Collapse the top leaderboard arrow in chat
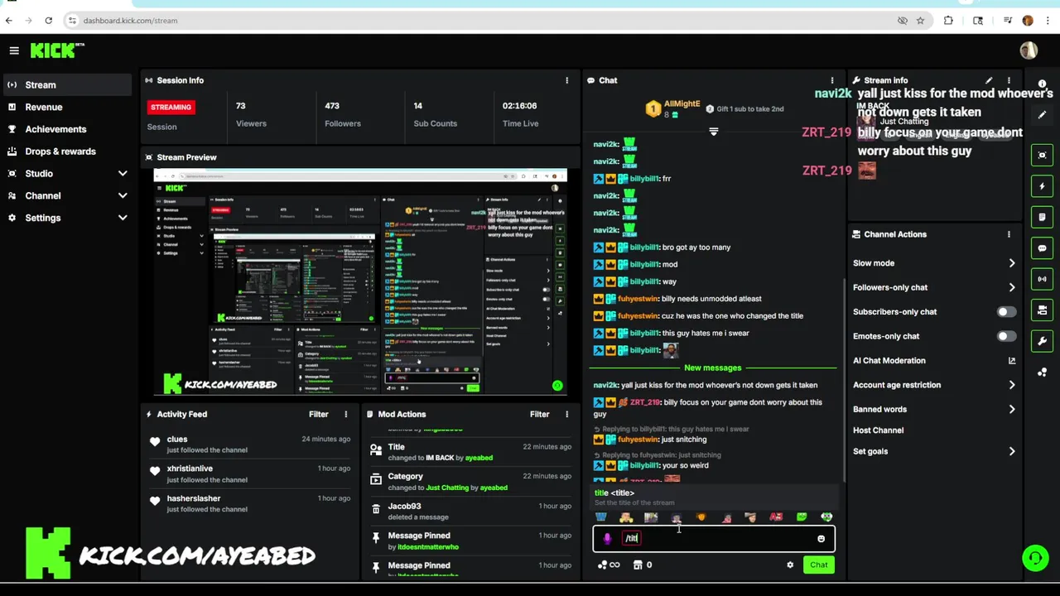The width and height of the screenshot is (1060, 596). click(713, 132)
